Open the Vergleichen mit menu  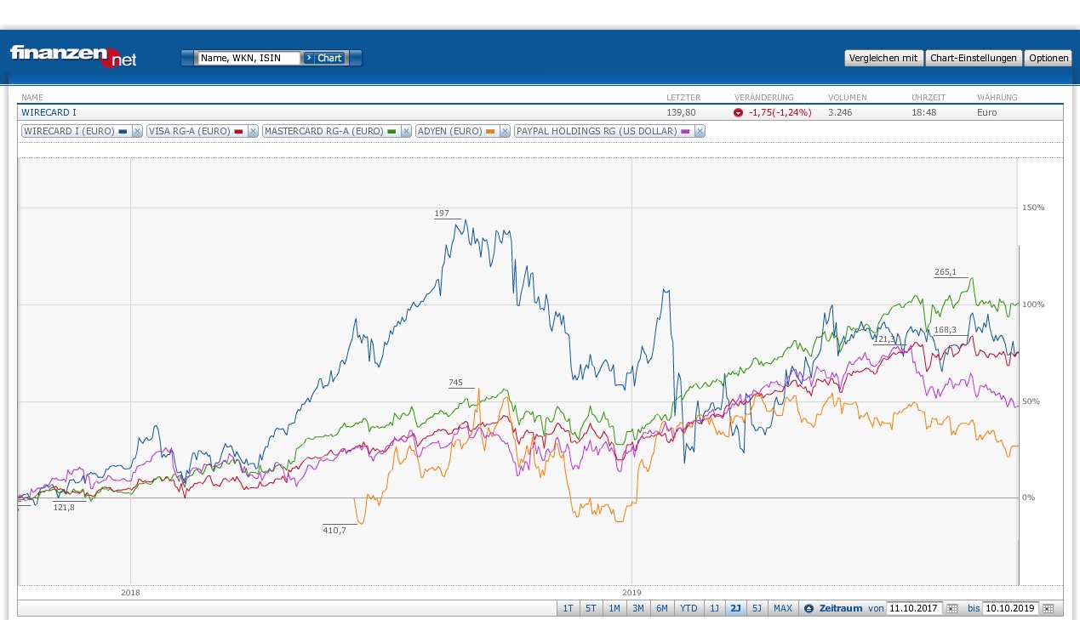884,58
